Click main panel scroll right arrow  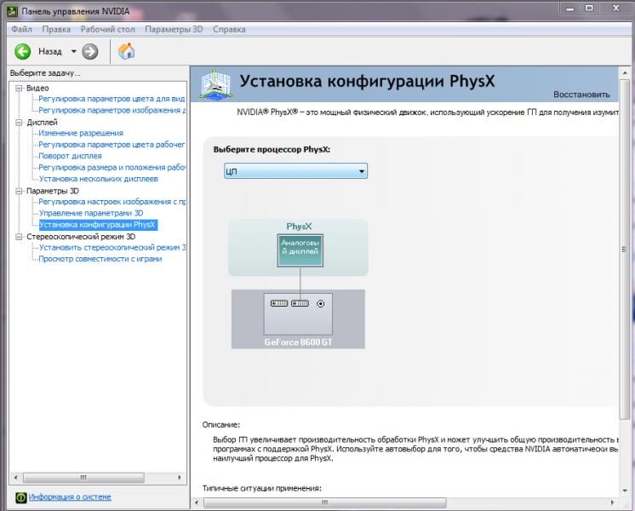(612, 502)
